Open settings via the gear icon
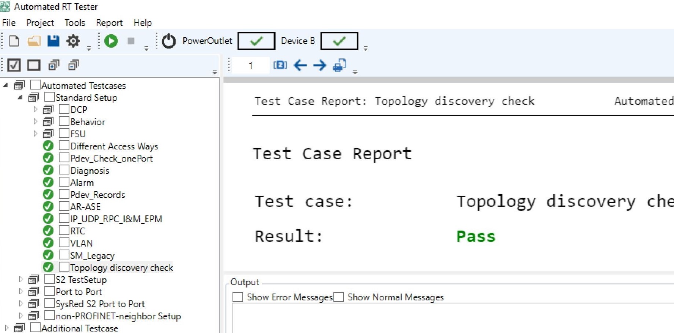This screenshot has width=674, height=333. click(x=73, y=41)
